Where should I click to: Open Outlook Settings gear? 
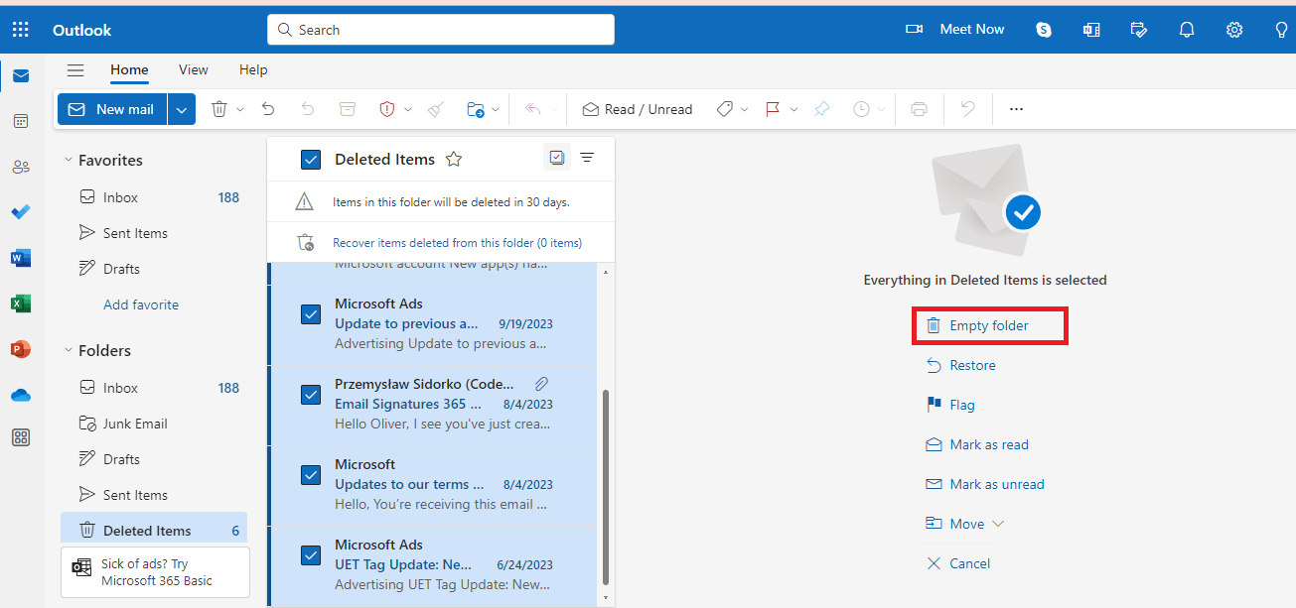(1233, 29)
